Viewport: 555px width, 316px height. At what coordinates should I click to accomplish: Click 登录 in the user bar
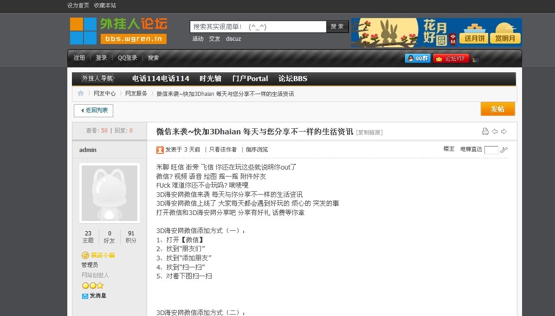[101, 57]
